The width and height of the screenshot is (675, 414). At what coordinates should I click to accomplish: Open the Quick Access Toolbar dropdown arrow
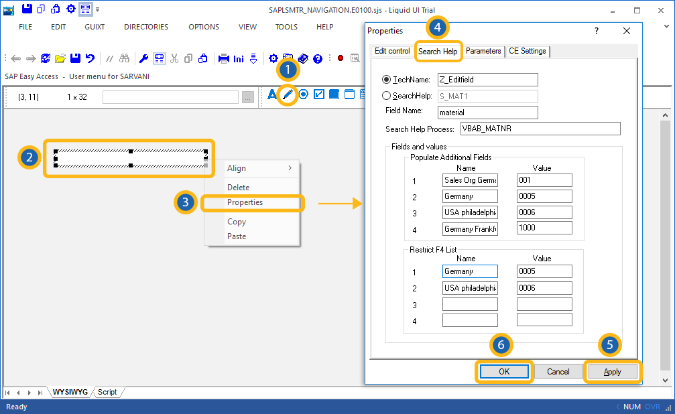coord(98,9)
